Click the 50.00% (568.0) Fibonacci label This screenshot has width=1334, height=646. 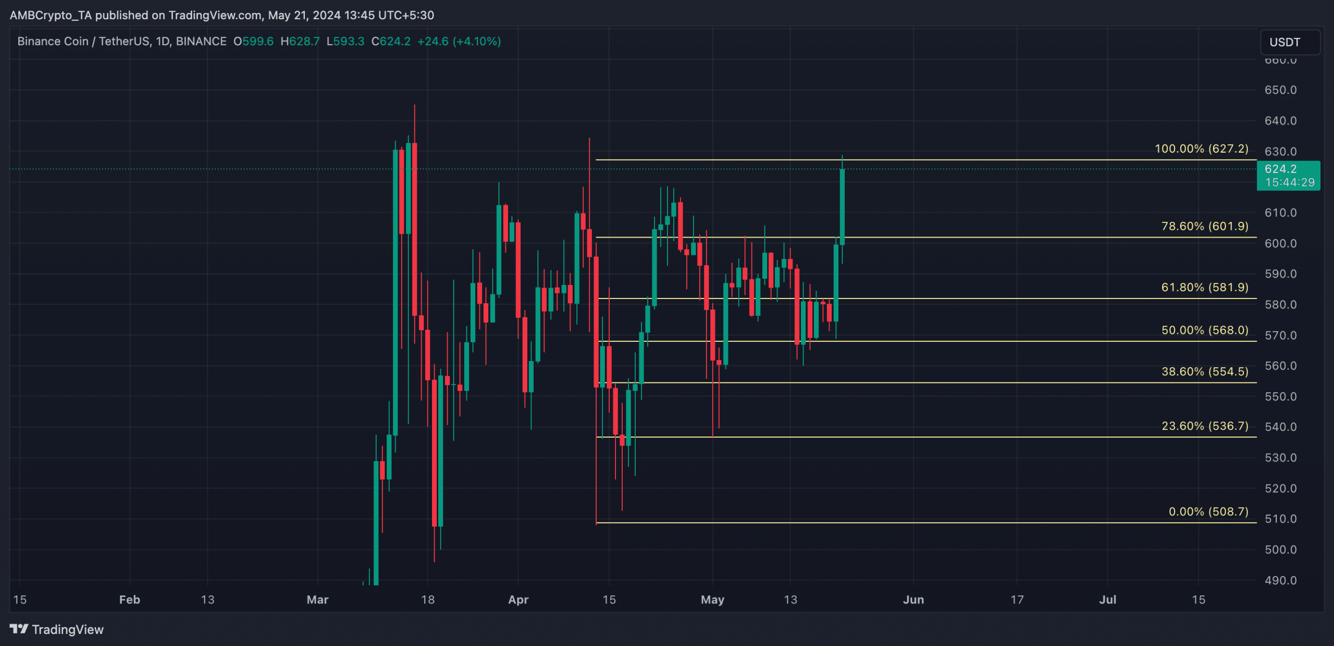1205,330
